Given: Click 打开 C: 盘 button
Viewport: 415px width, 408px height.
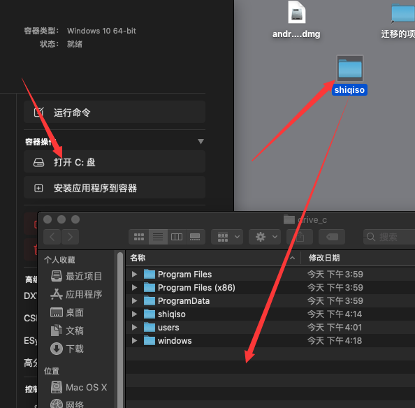Looking at the screenshot, I should (115, 161).
